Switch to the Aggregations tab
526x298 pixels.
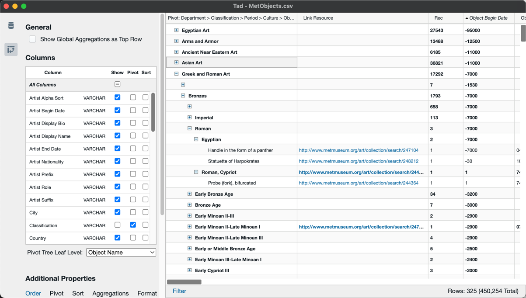click(111, 293)
